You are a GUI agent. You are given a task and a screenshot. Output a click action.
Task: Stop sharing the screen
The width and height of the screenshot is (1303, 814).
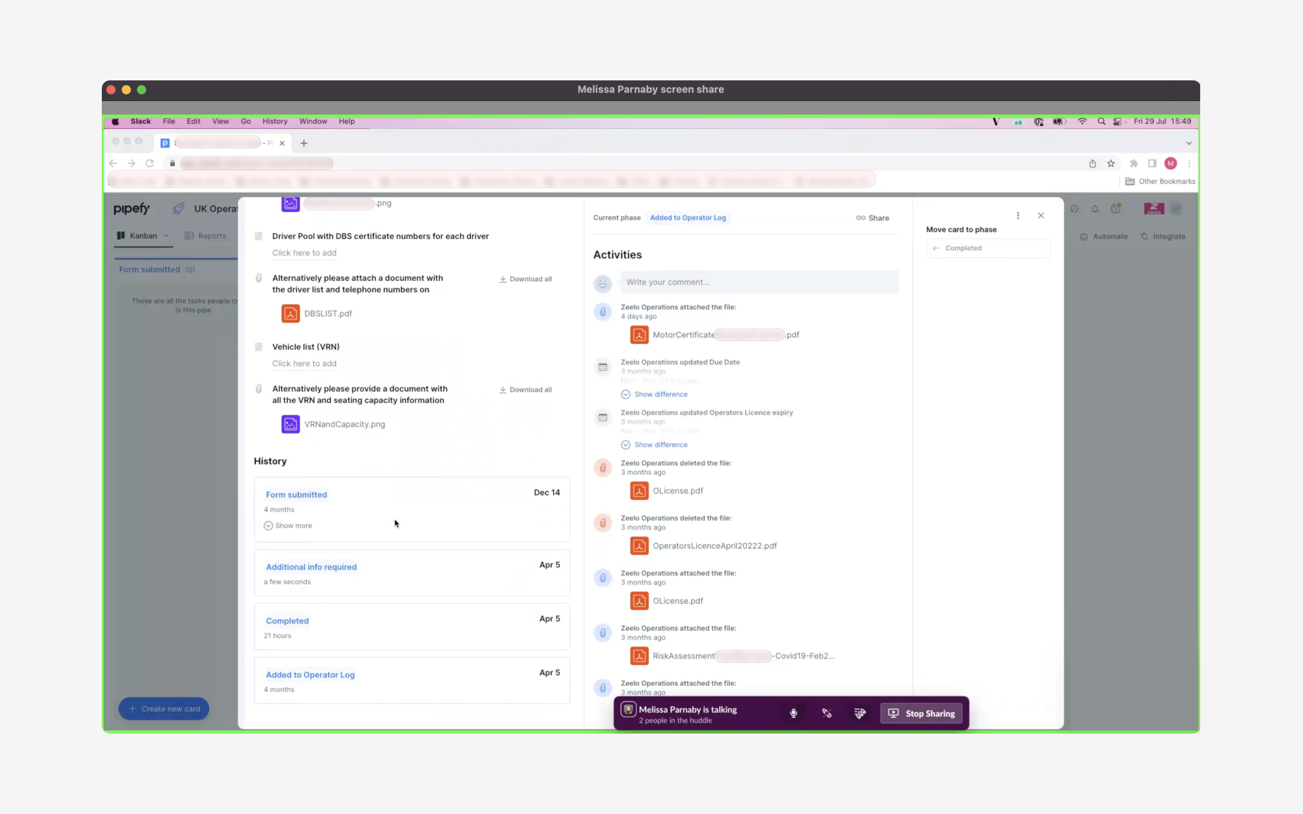(x=921, y=713)
